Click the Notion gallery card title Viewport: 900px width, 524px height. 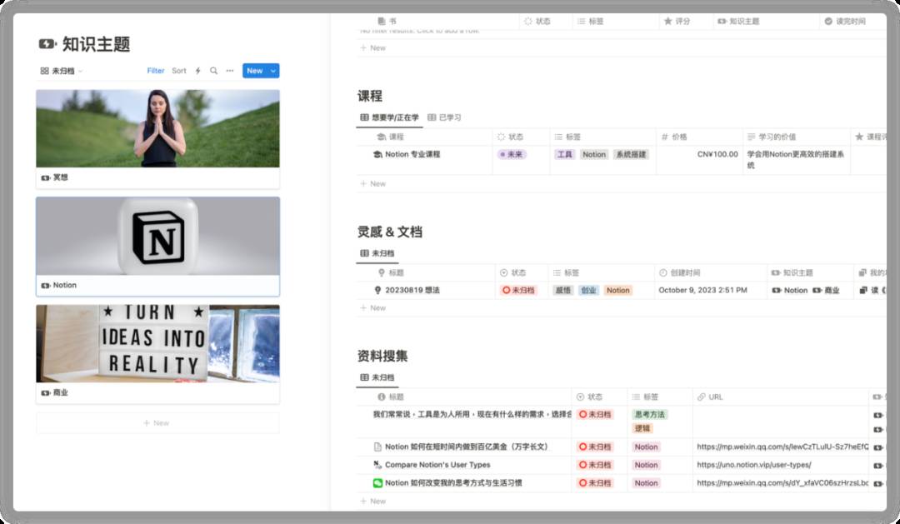point(64,285)
